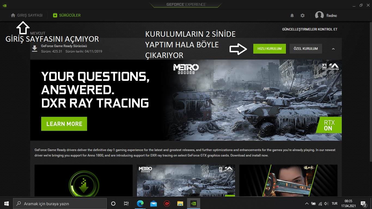Viewport: 372px width, 209px height.
Task: Click GeForce Experience taskbar icon
Action: (x=194, y=204)
